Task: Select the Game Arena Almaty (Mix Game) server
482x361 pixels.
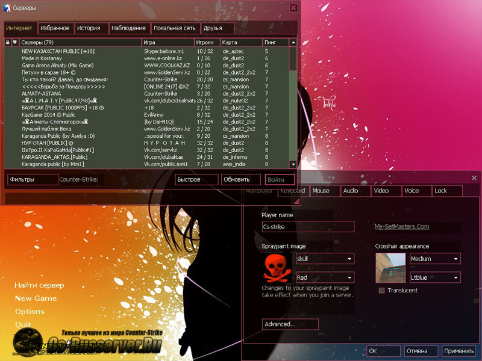Action: 146,66
